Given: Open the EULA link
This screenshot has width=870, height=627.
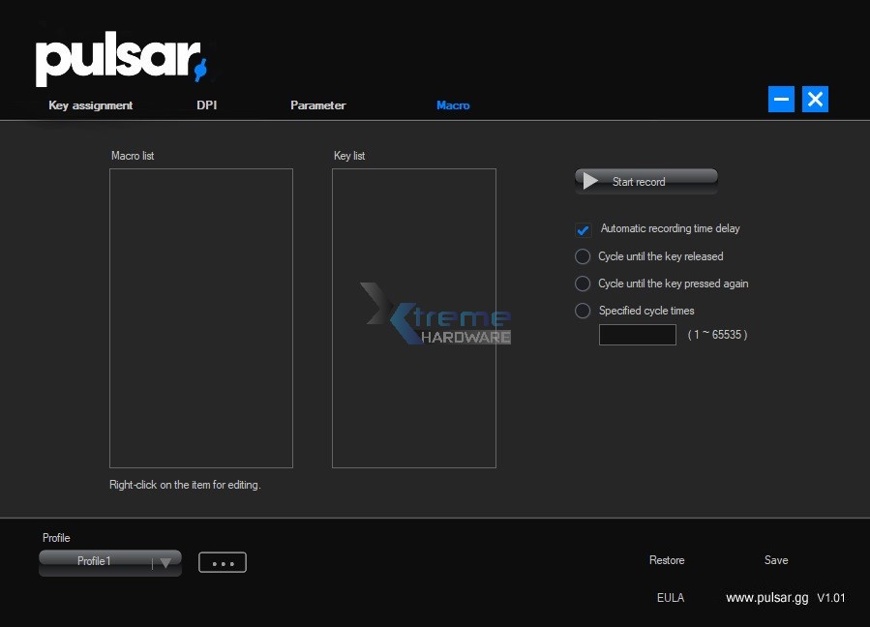Looking at the screenshot, I should pyautogui.click(x=671, y=597).
